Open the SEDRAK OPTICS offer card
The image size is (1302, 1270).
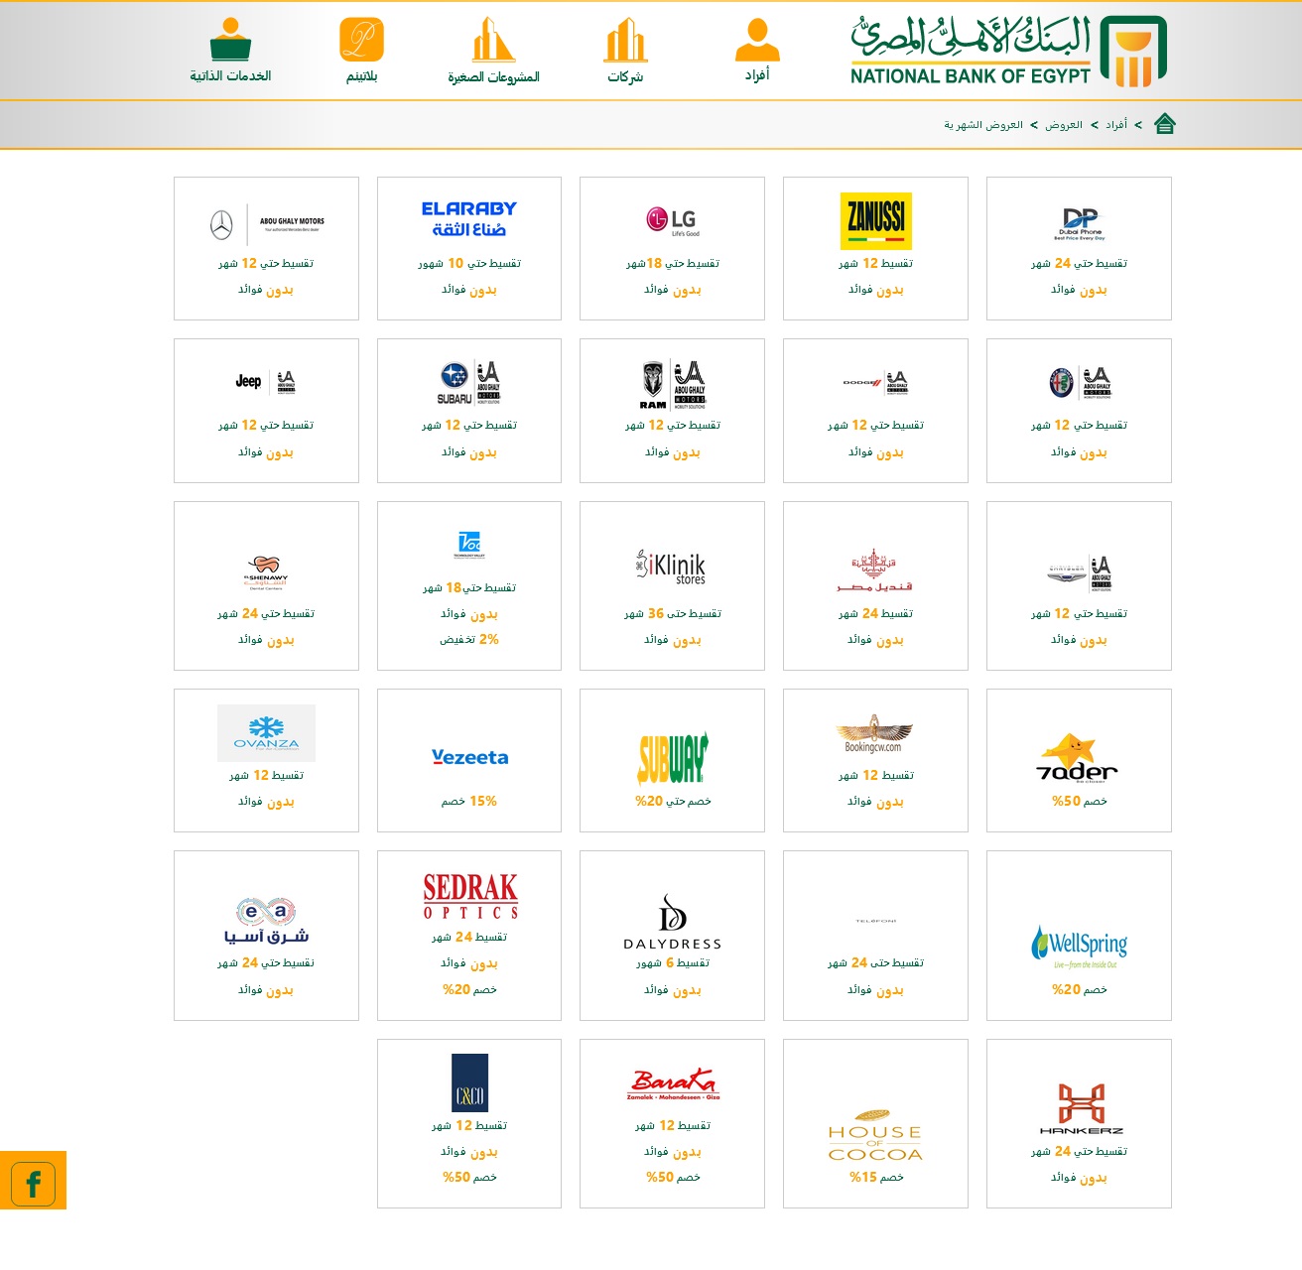click(469, 936)
